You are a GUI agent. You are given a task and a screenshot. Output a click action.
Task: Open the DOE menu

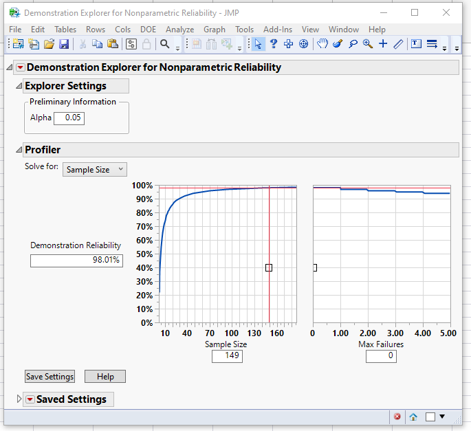[x=148, y=30]
